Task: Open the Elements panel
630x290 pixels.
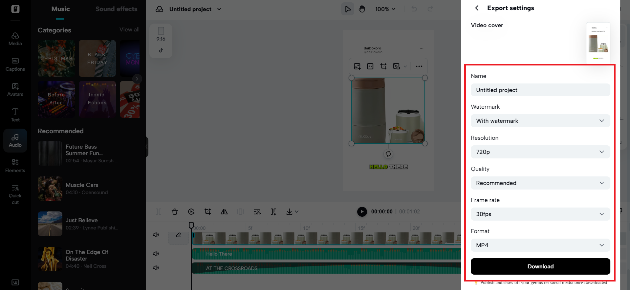Action: coord(15,166)
